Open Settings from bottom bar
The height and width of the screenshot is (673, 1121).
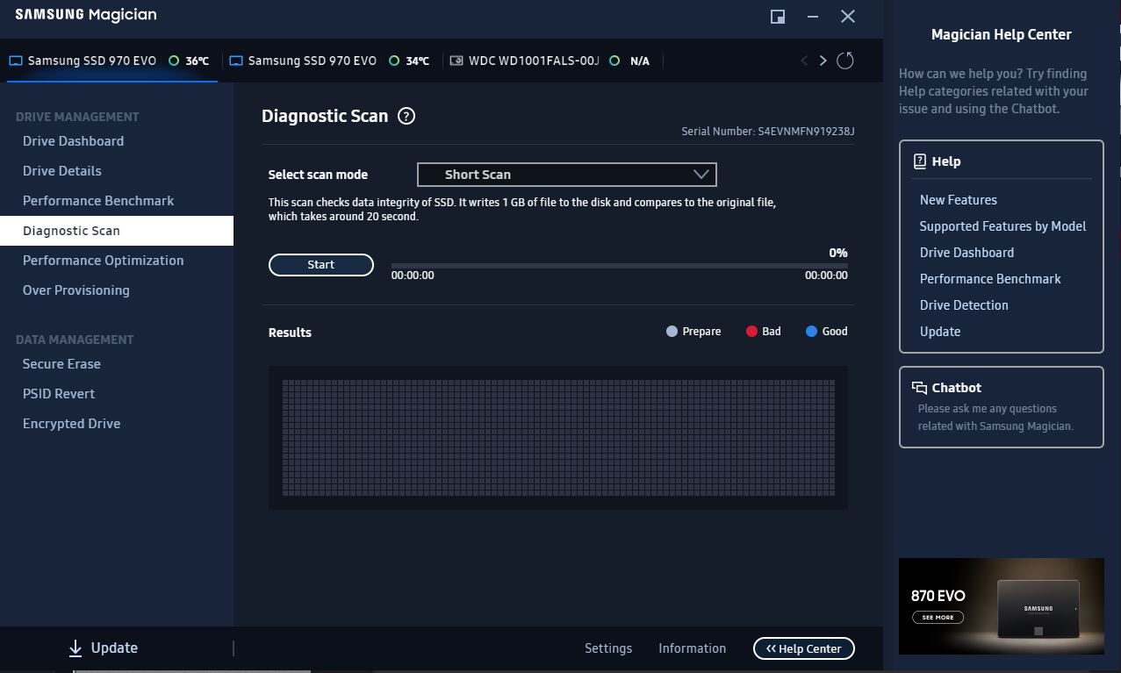608,648
